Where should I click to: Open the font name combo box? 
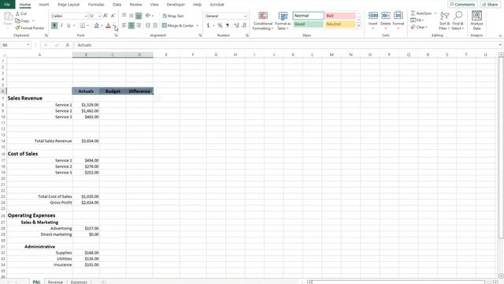click(x=69, y=16)
